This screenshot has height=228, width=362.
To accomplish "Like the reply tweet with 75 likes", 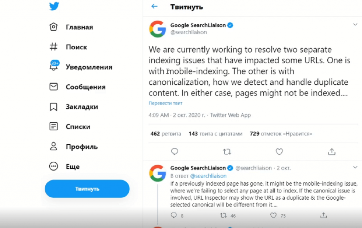I will (x=273, y=215).
